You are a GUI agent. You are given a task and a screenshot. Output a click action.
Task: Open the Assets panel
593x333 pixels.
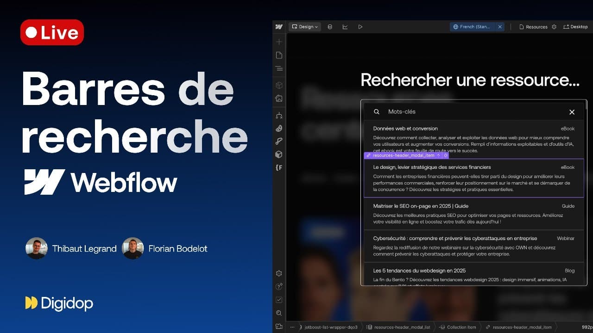point(279,99)
